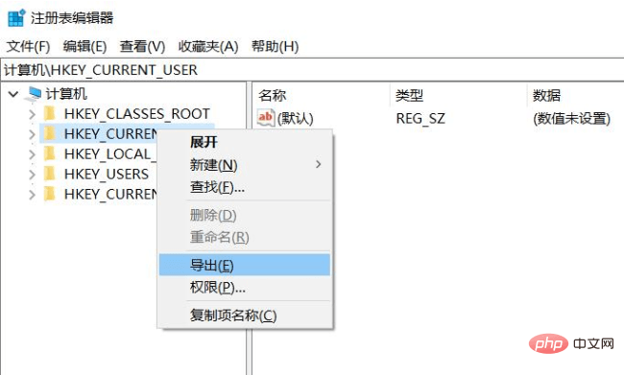
Task: Select the HKEY_CLASSES_ROOT tree item
Action: coord(137,114)
